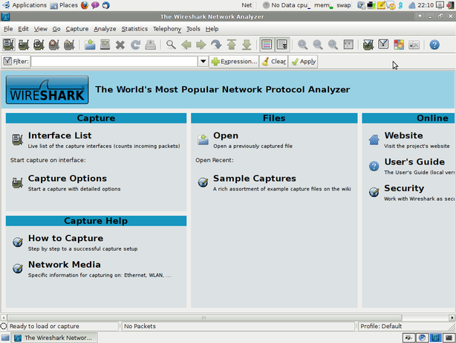Screen dimensions: 456x343
Task: Open the Edit menu
Action: pyautogui.click(x=23, y=29)
